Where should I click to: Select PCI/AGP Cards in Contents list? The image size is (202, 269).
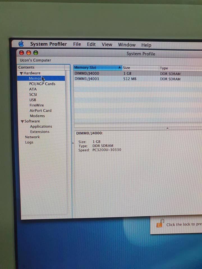pos(42,84)
